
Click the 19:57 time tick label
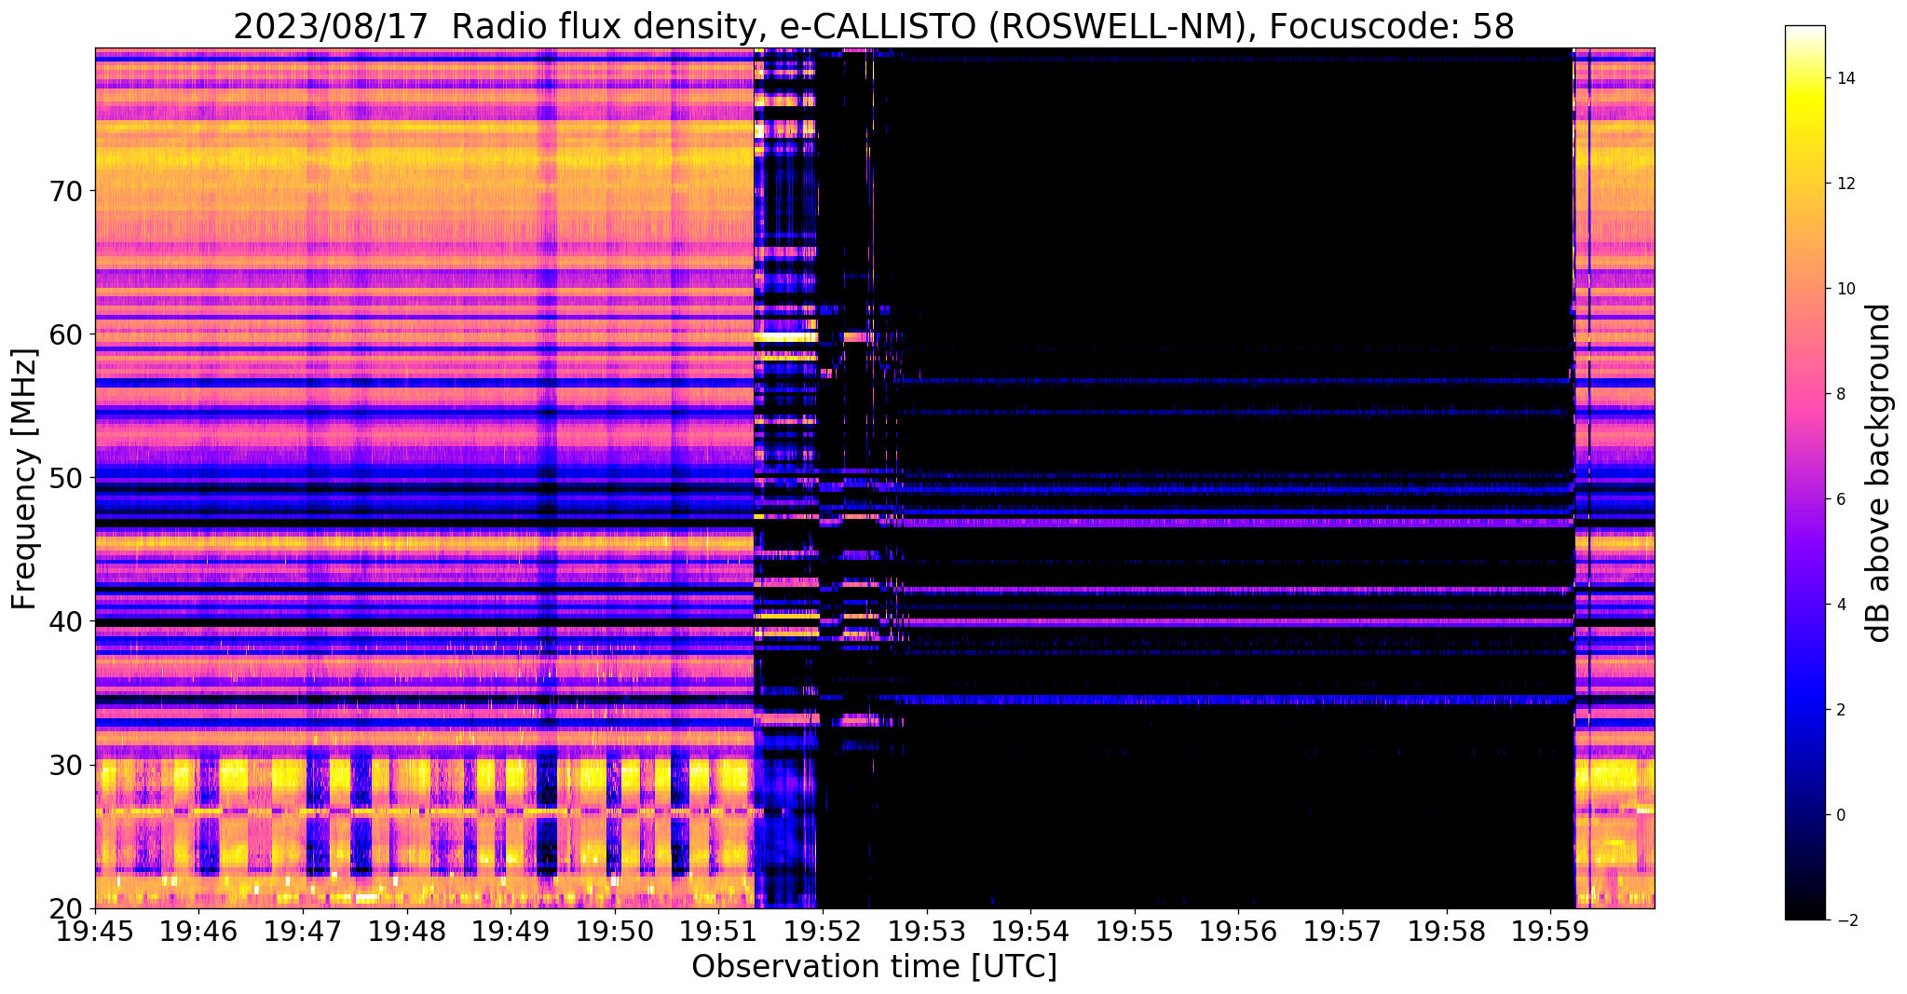[1342, 931]
